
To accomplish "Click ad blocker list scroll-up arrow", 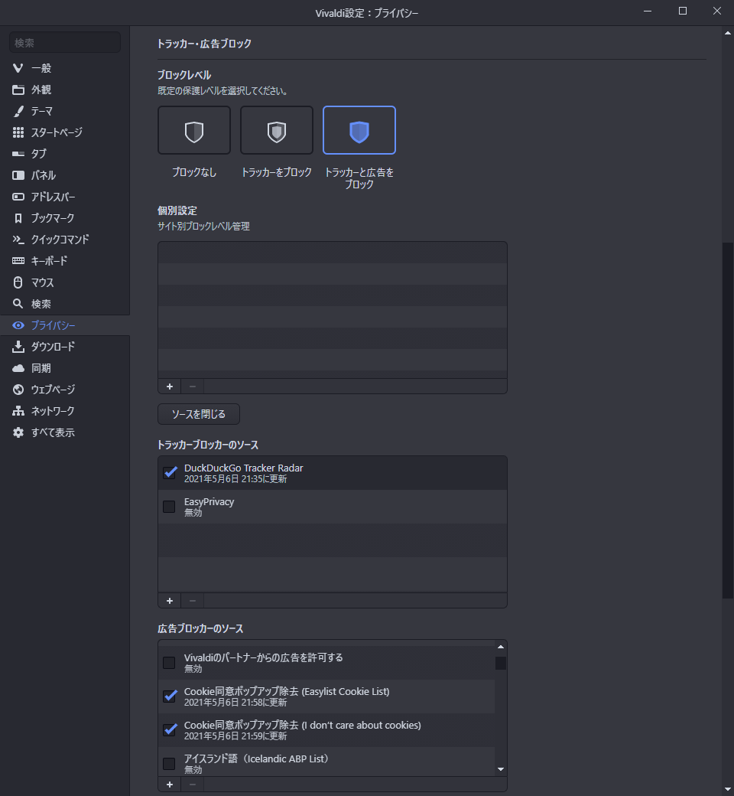I will [x=501, y=647].
